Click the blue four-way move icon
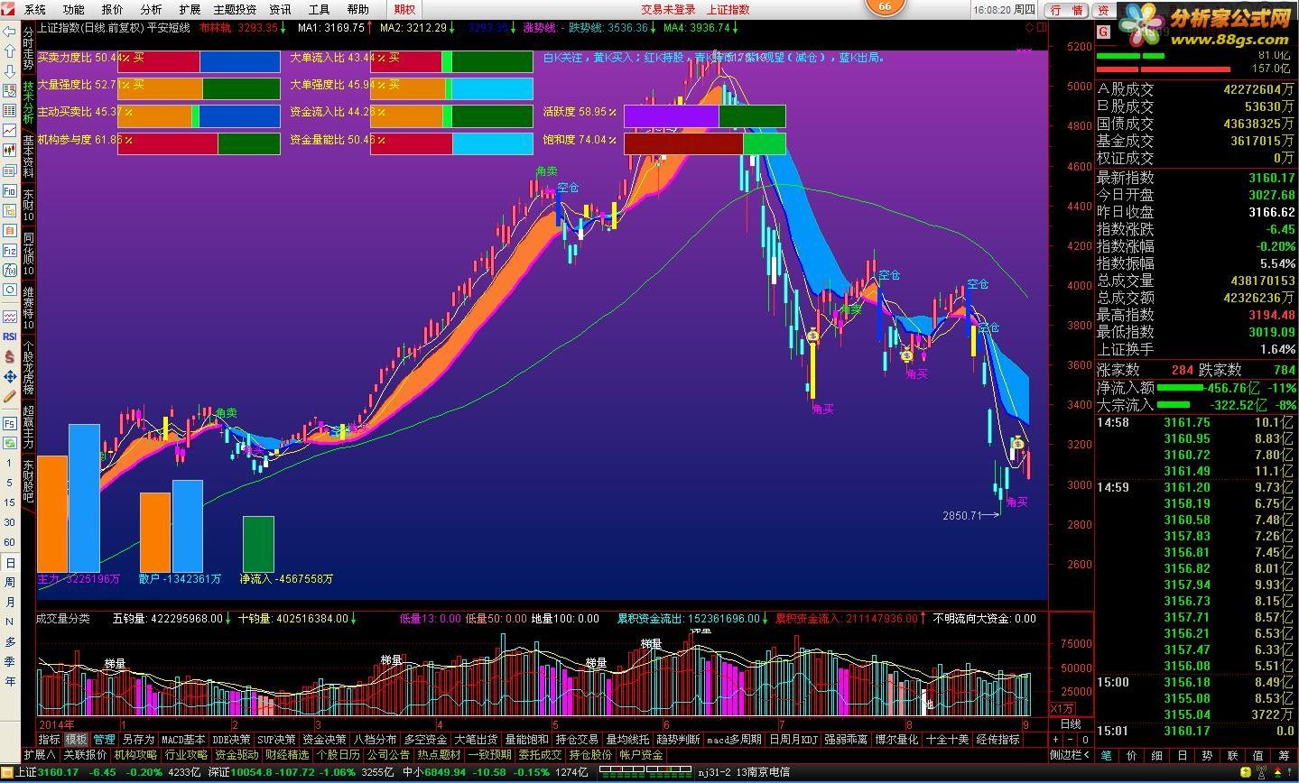This screenshot has height=783, width=1299. 10,376
